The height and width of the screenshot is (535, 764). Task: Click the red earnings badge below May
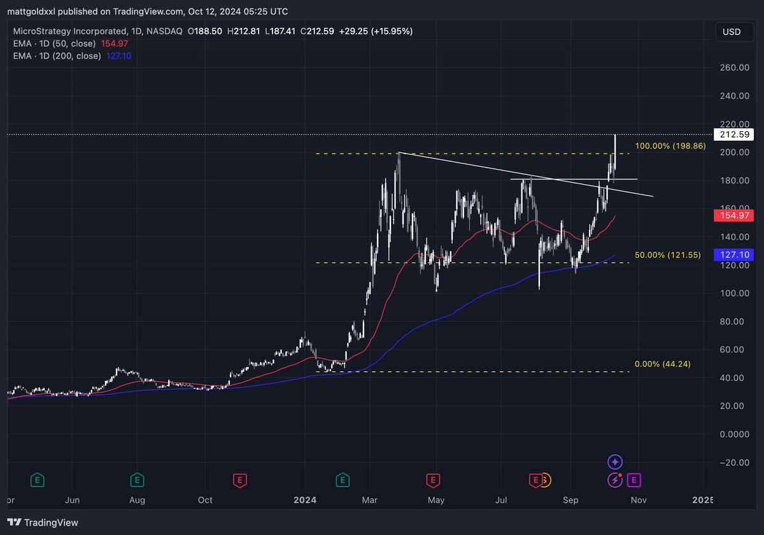433,480
